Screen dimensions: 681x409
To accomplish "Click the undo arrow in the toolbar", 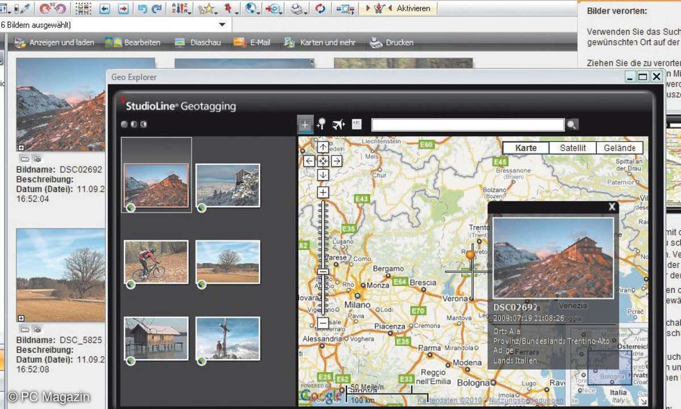I will (143, 9).
